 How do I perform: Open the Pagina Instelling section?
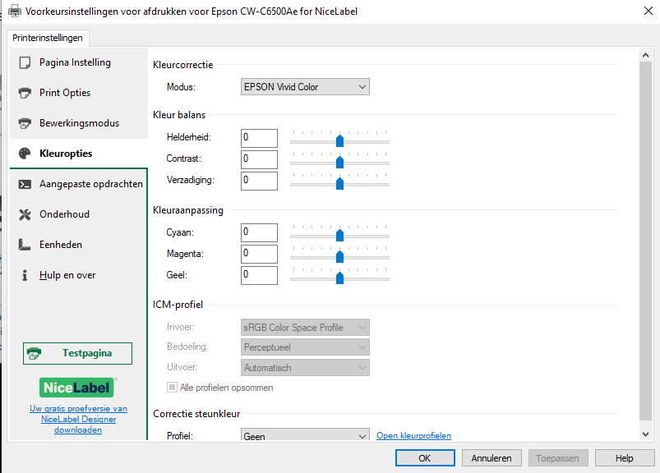[79, 62]
